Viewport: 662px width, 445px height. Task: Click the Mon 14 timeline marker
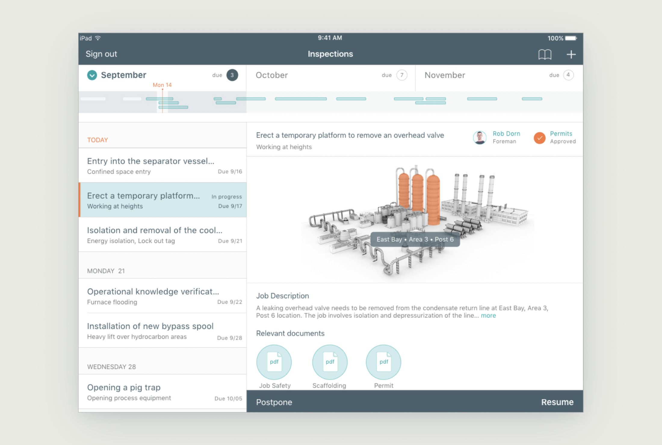162,85
